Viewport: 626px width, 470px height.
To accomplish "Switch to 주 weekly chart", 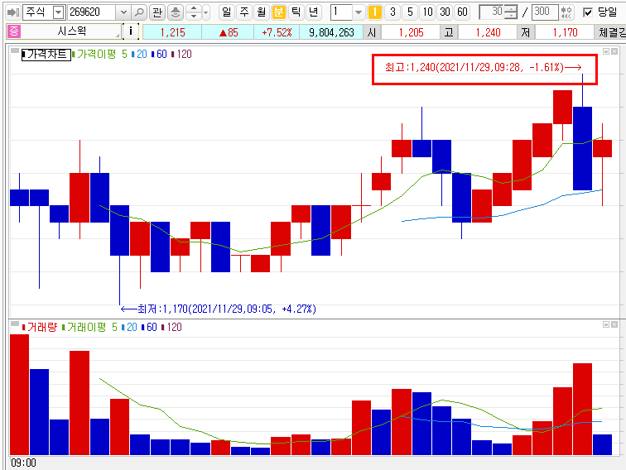I will coord(244,12).
